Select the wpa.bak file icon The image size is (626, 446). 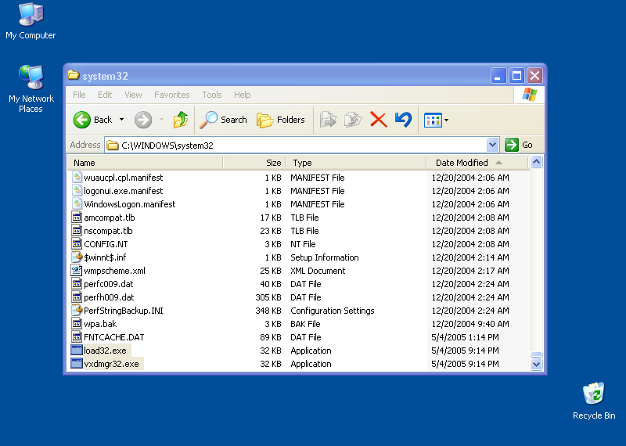point(77,323)
